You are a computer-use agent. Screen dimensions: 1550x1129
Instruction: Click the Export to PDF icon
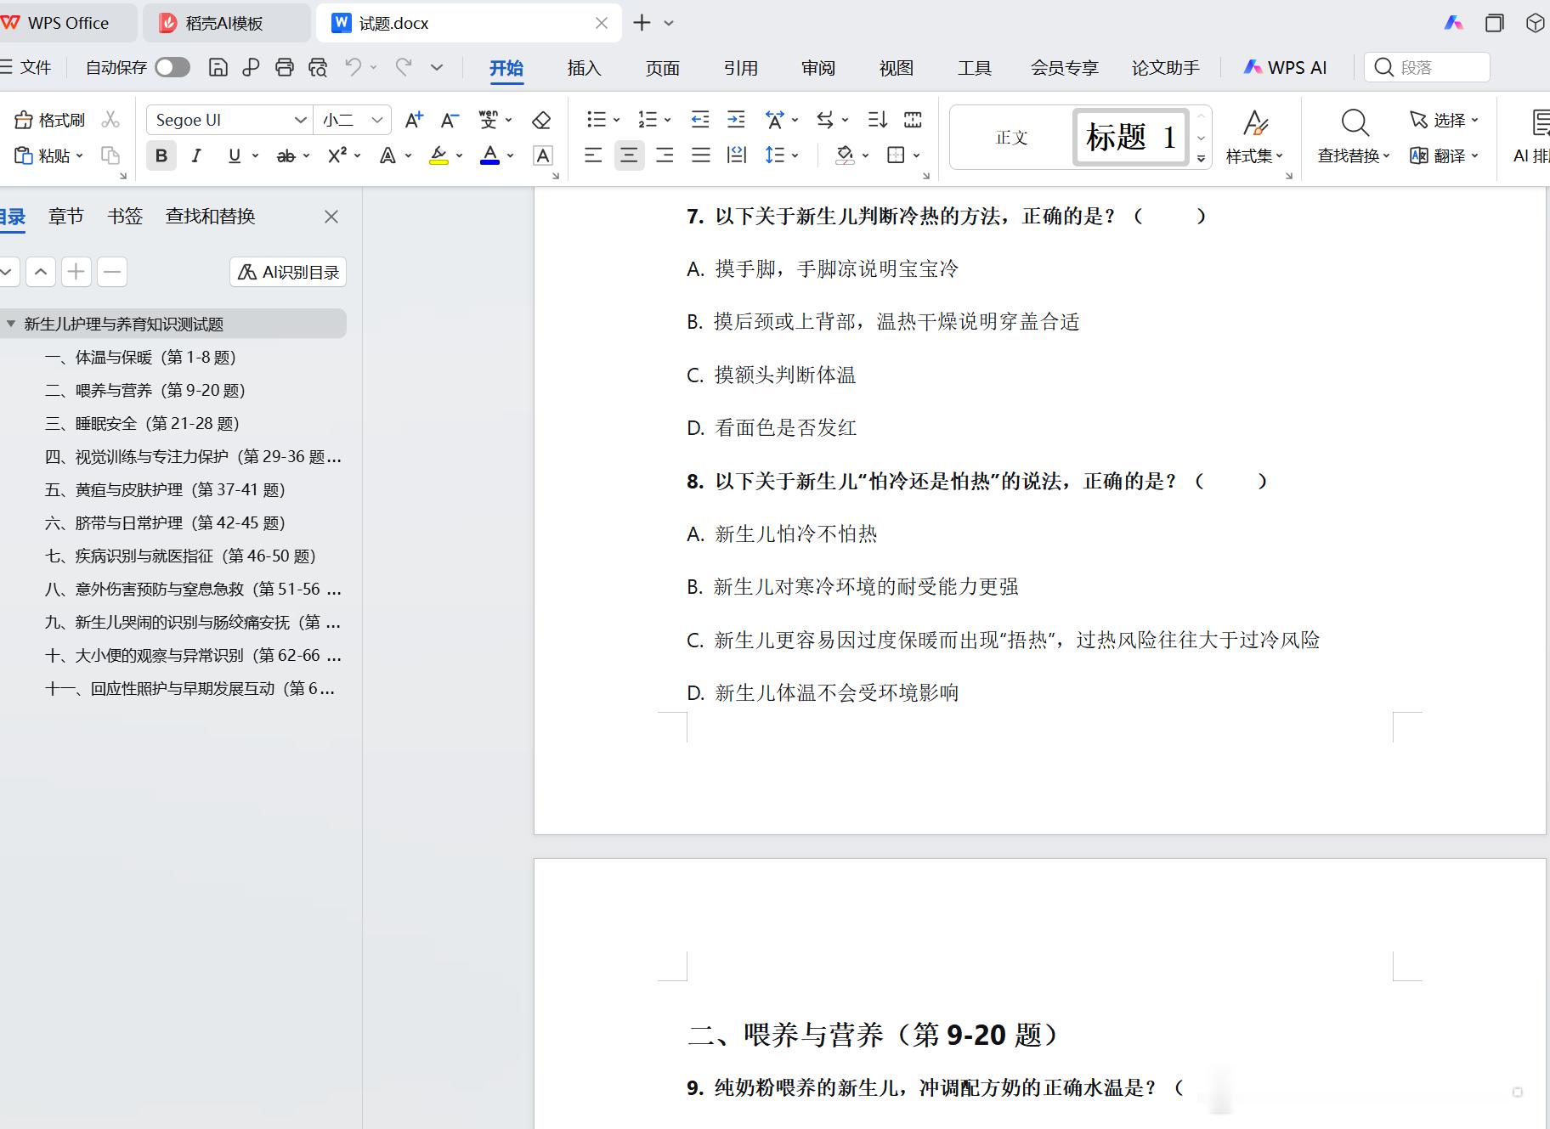[x=251, y=68]
